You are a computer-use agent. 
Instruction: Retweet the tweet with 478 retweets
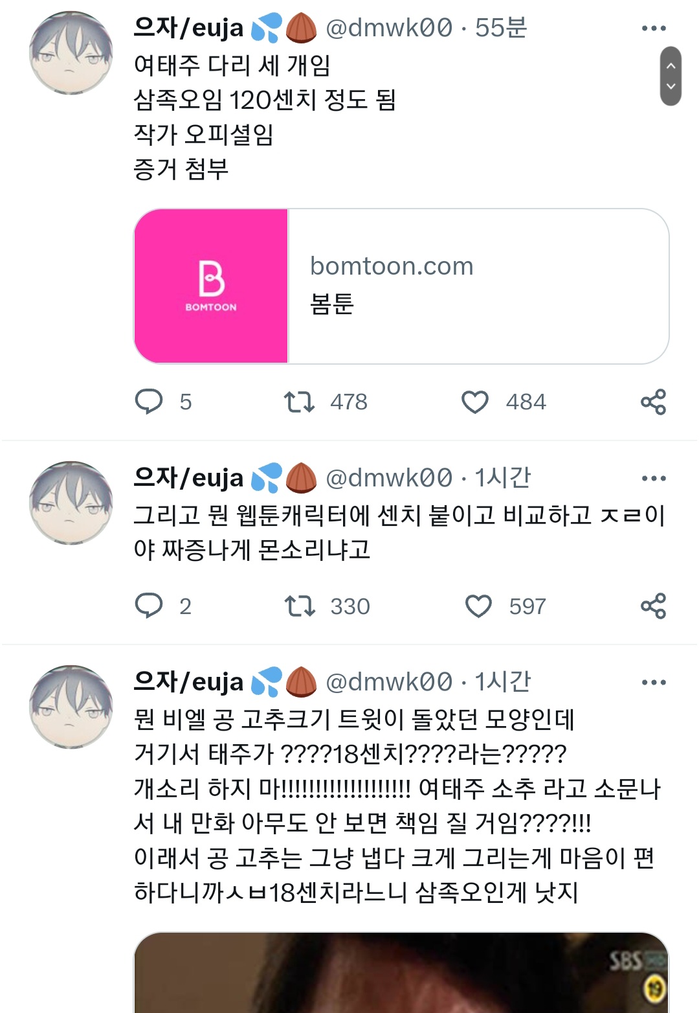coord(299,402)
